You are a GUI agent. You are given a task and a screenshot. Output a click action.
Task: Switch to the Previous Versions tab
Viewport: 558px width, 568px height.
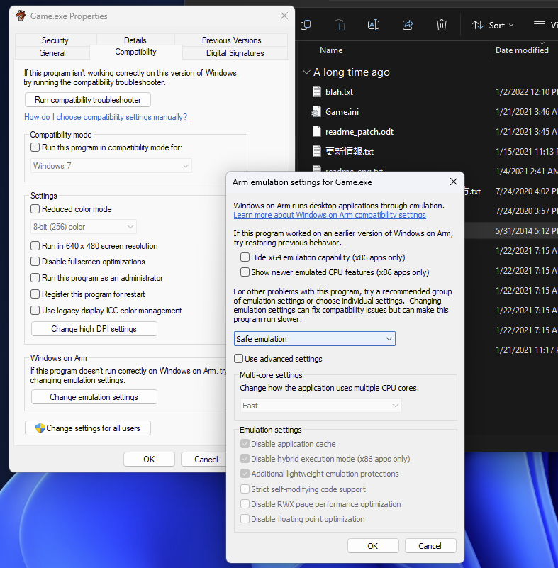coord(231,40)
